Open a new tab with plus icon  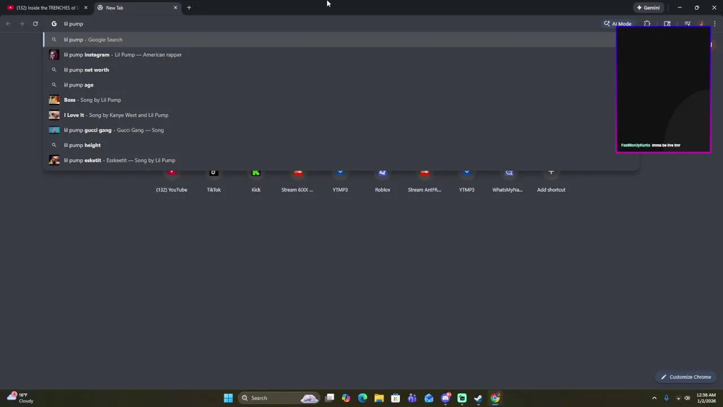point(189,8)
